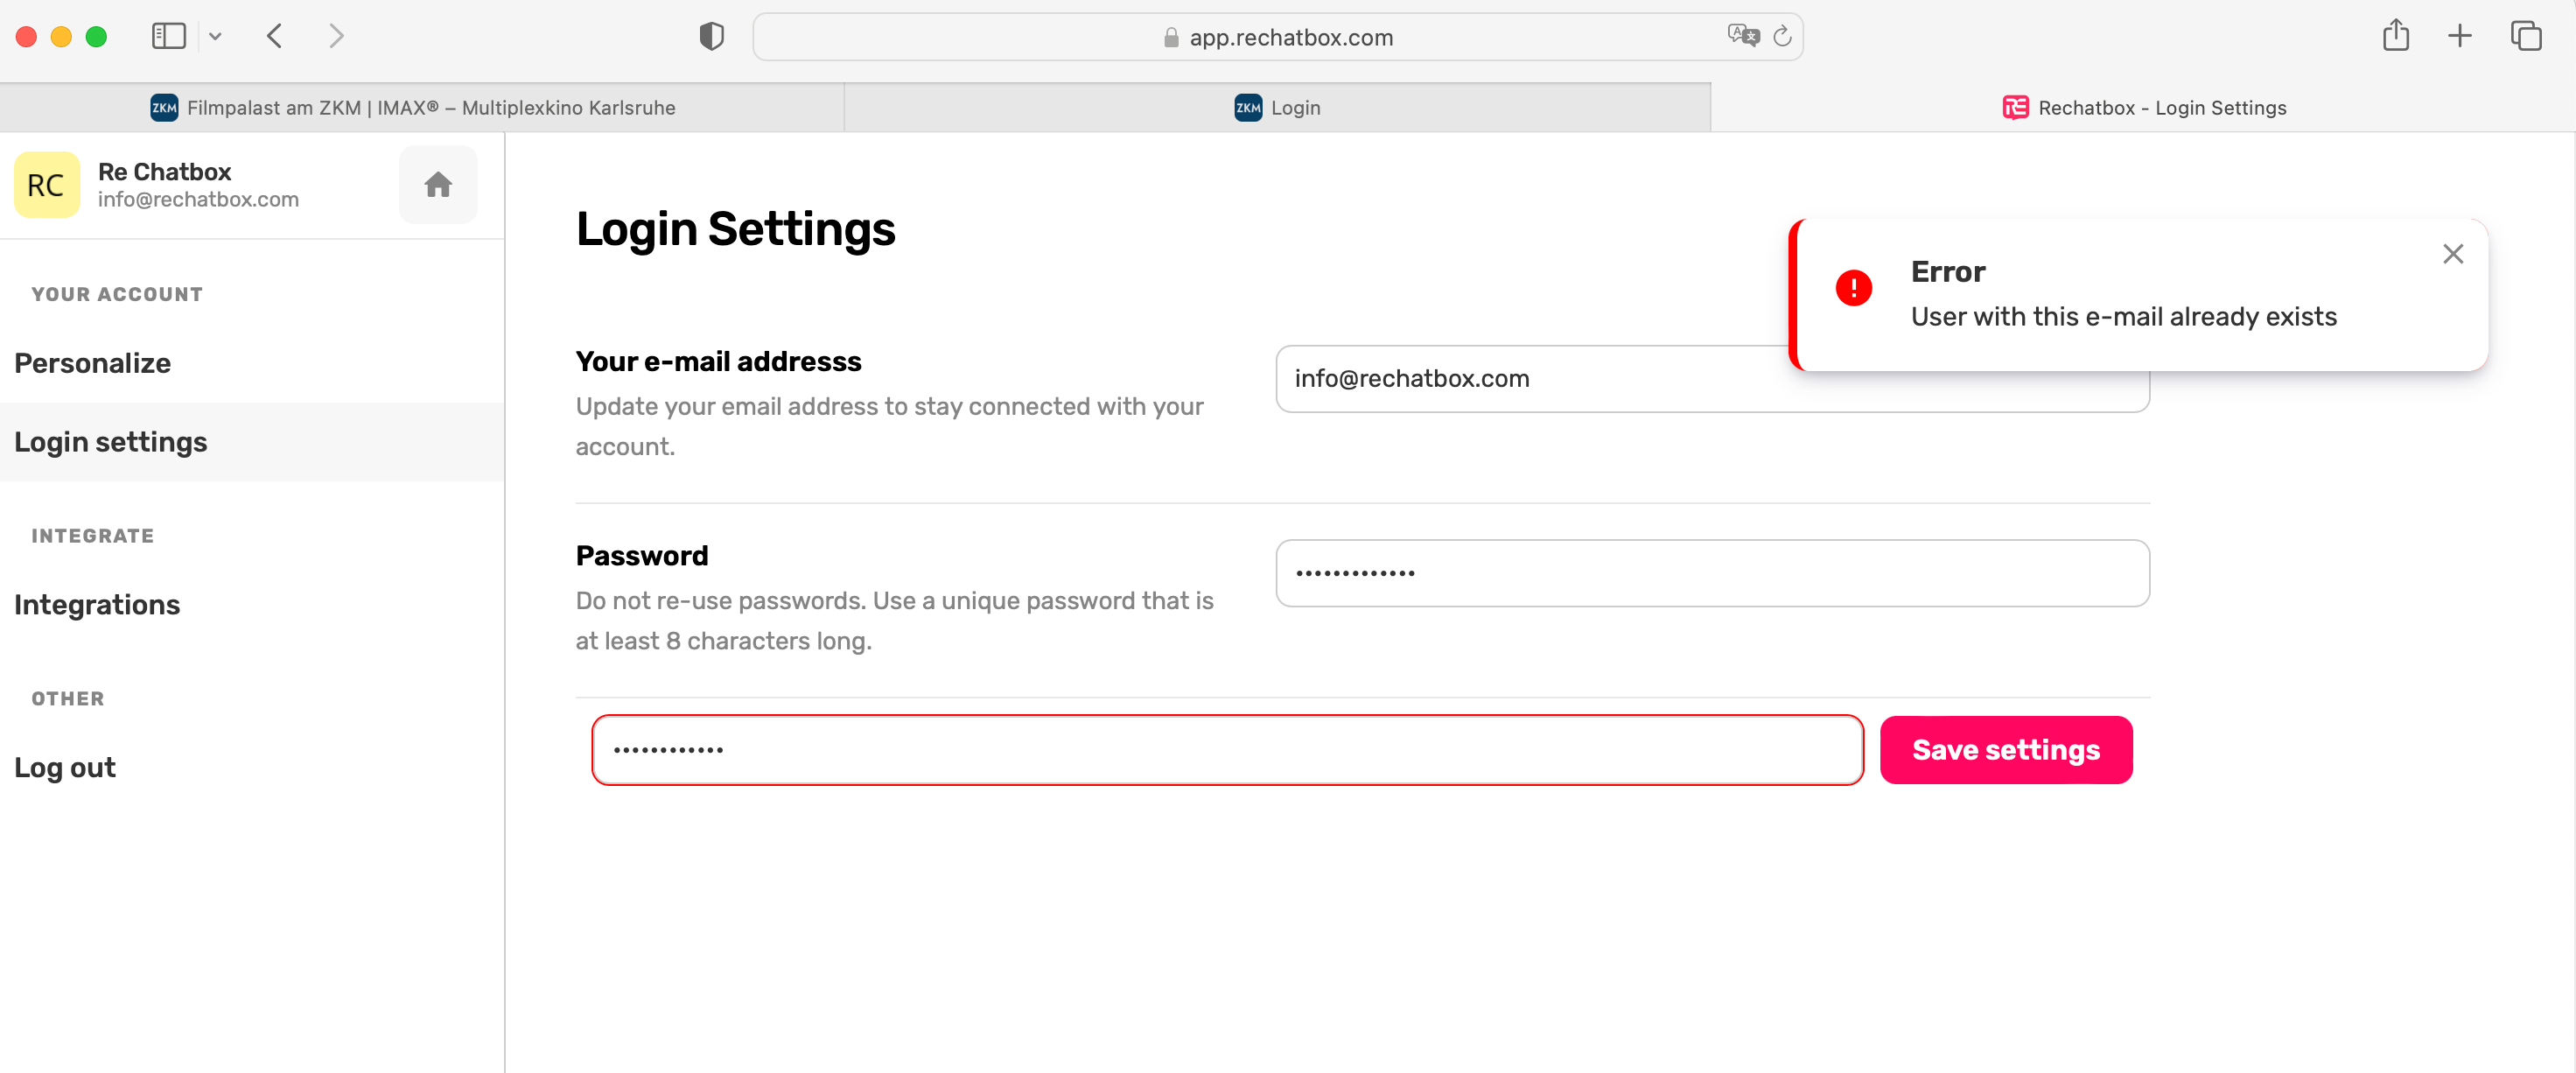
Task: Select Login settings in the sidebar
Action: click(x=252, y=442)
